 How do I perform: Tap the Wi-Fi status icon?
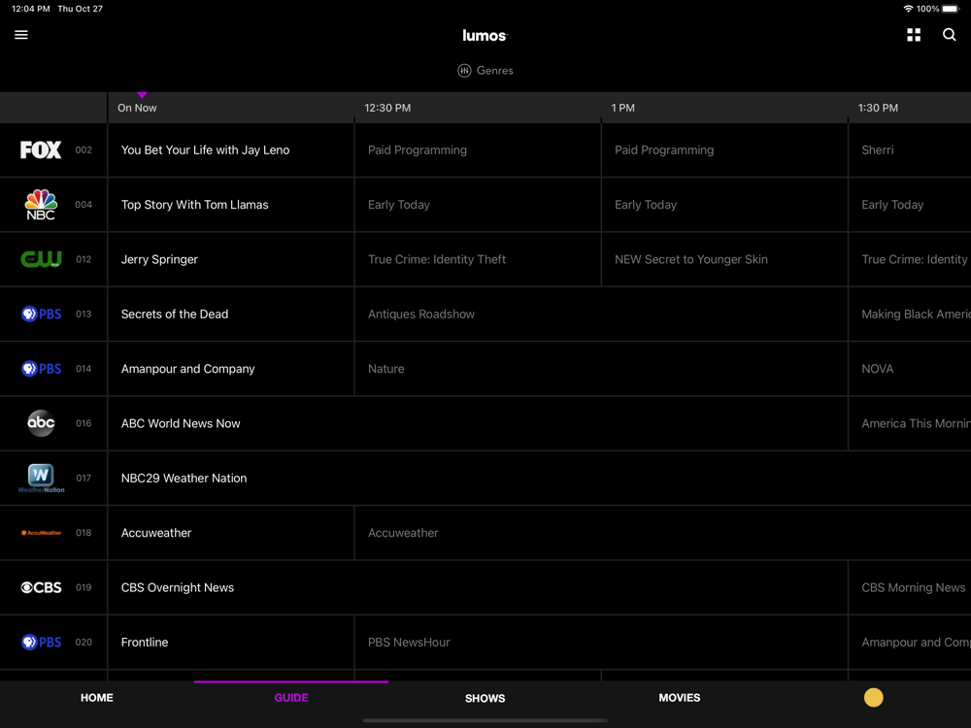[x=908, y=9]
